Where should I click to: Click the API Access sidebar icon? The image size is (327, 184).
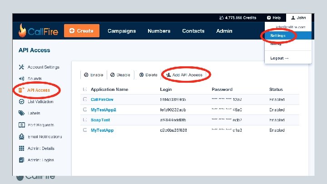21,90
